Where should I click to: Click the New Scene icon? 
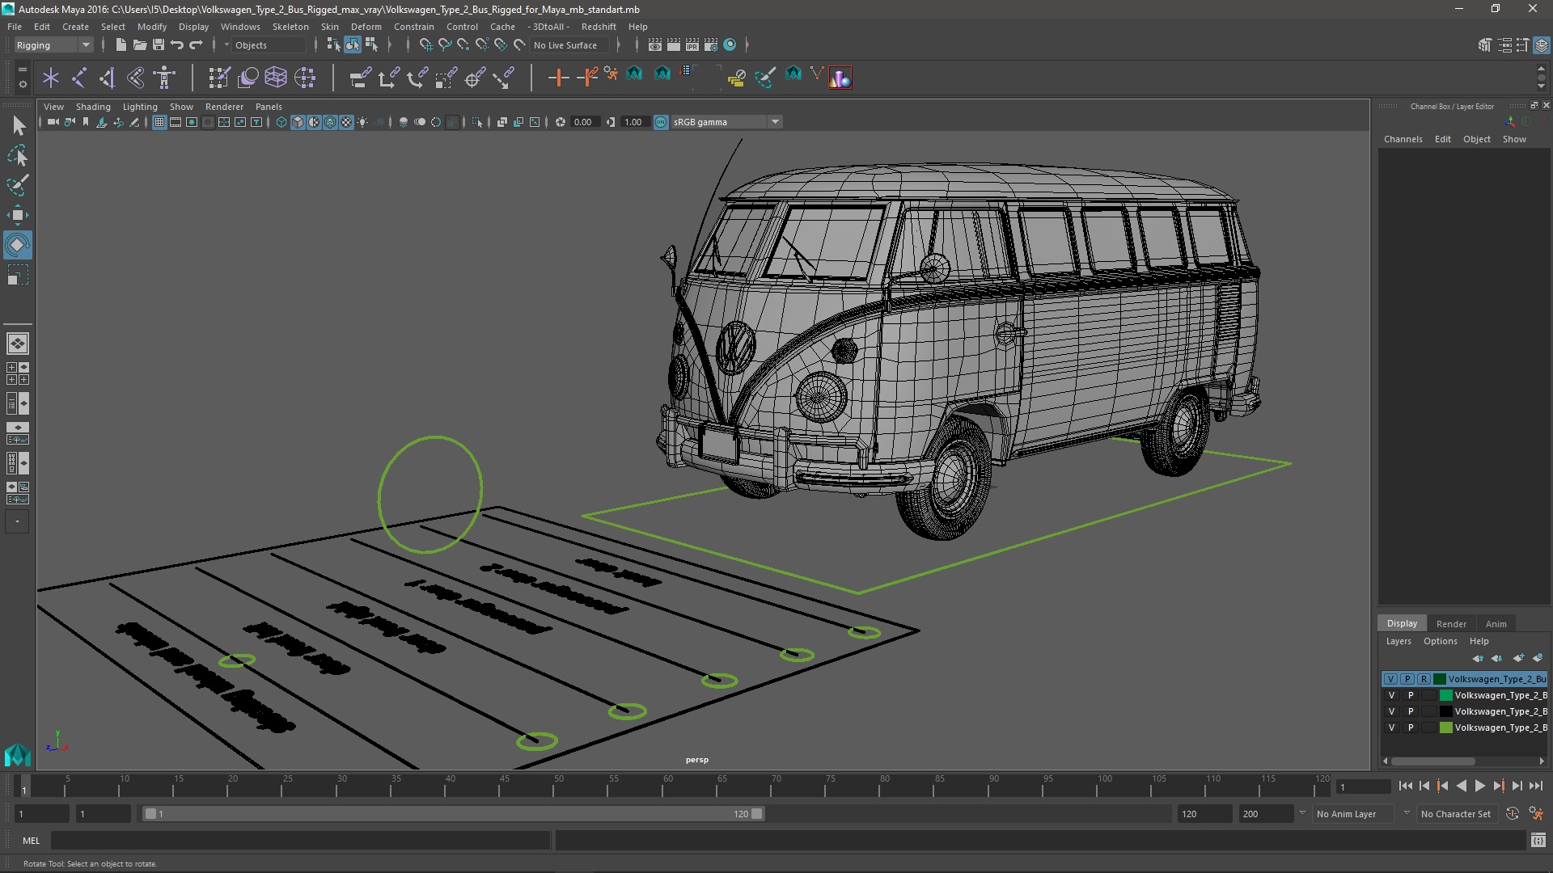point(121,45)
